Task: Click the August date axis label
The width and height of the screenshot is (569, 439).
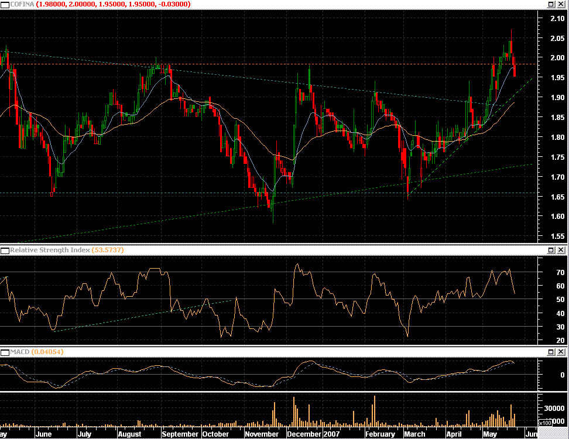Action: 129,434
